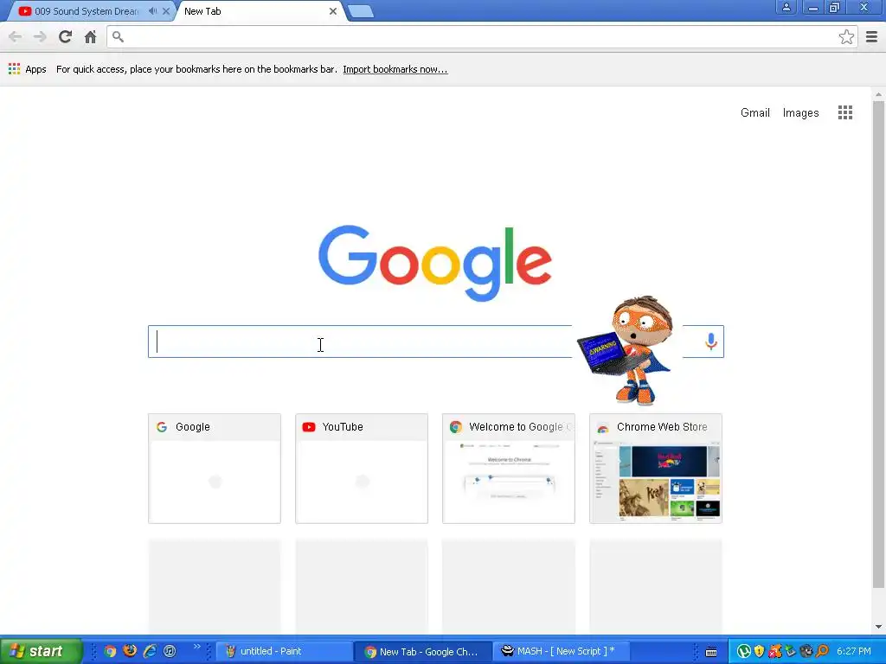Launch Internet Explorer from quick launch

pos(150,651)
